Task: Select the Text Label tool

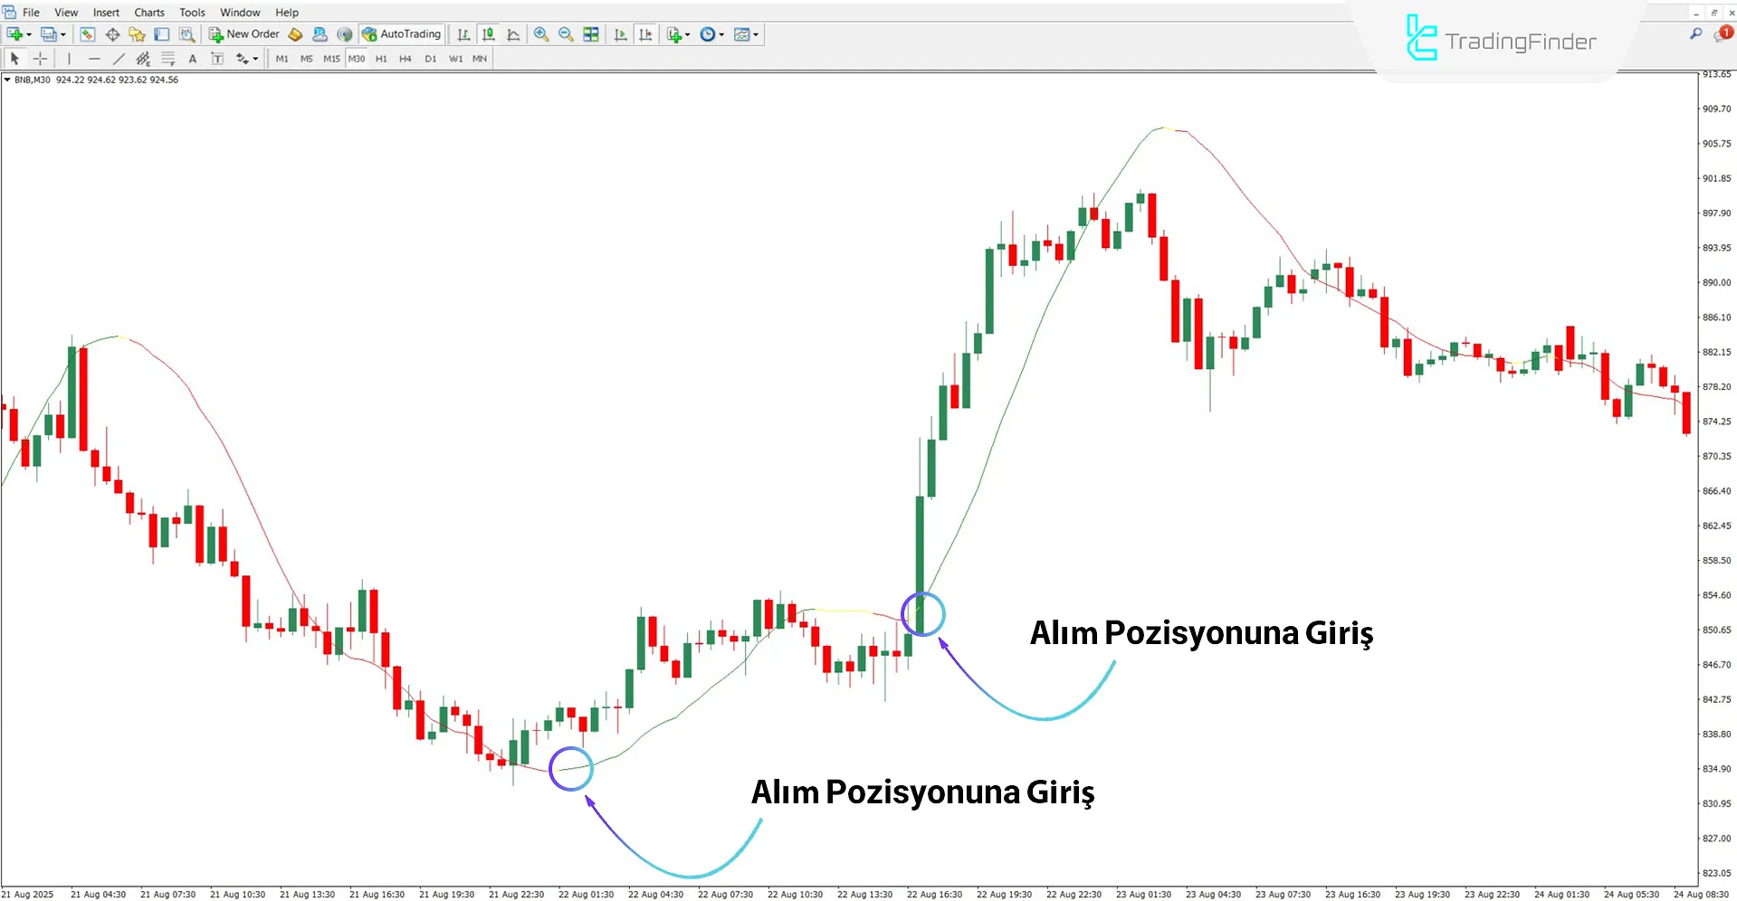Action: 217,59
